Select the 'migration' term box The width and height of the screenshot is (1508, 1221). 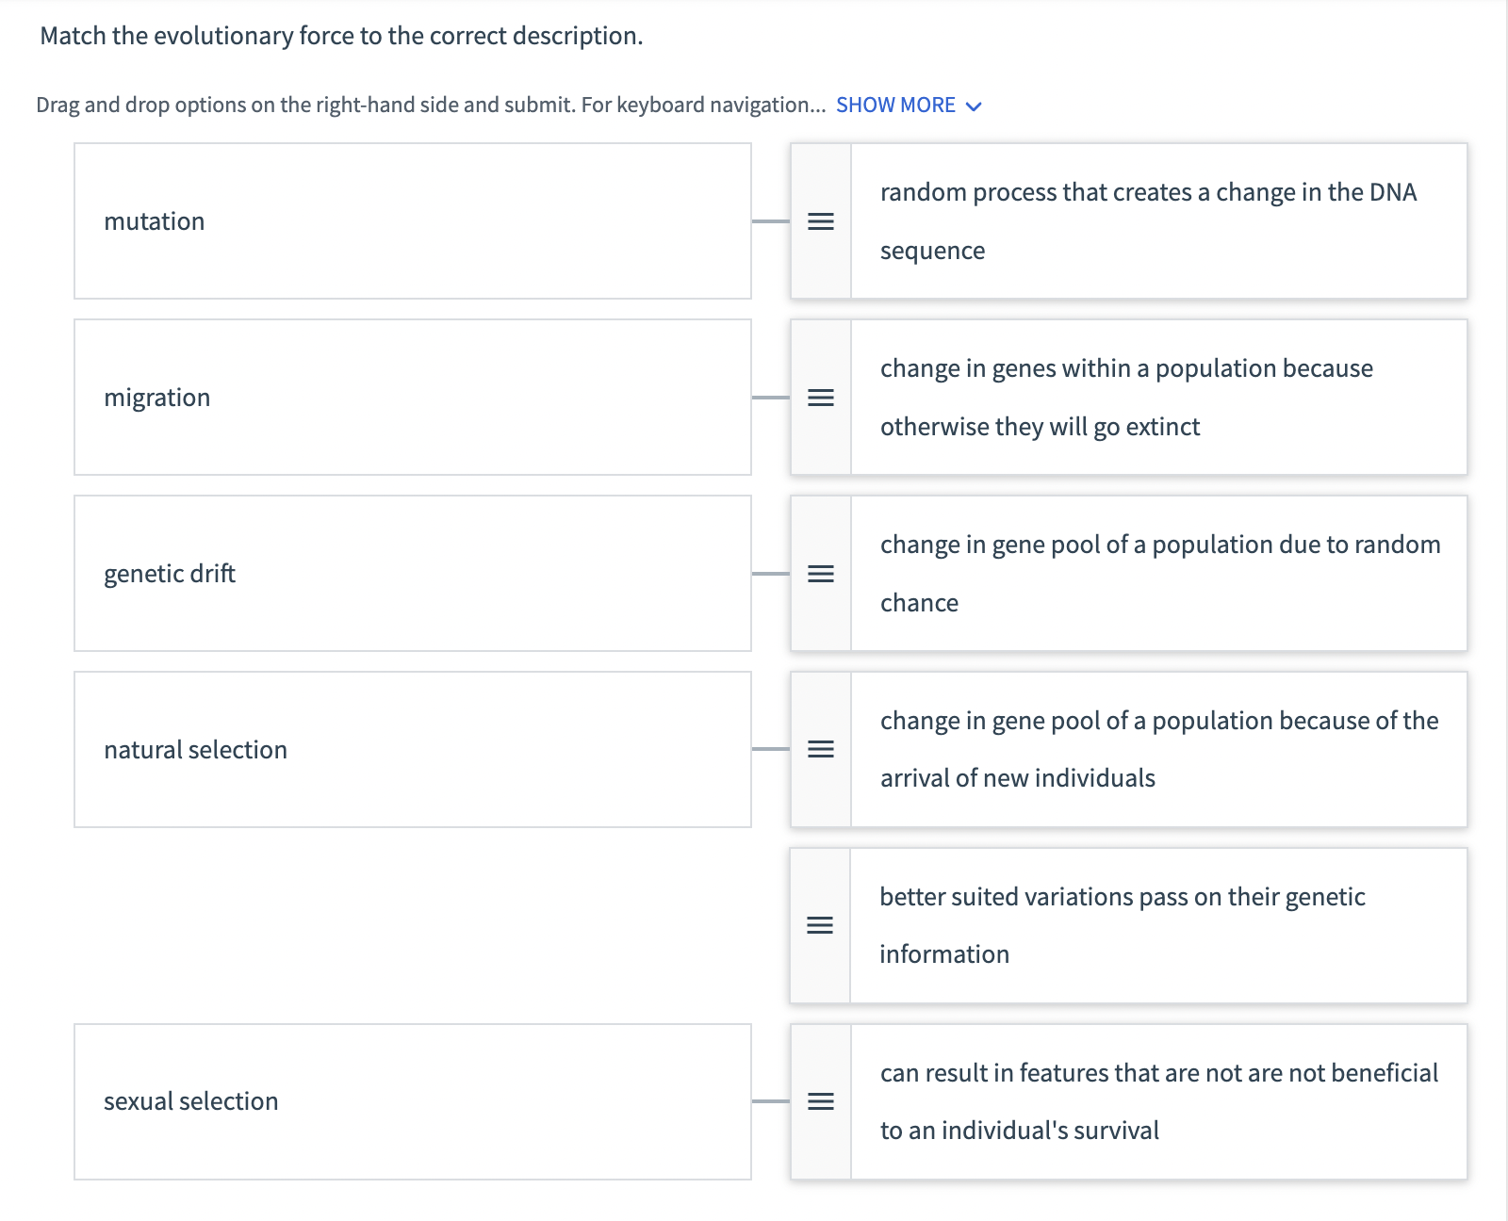412,398
